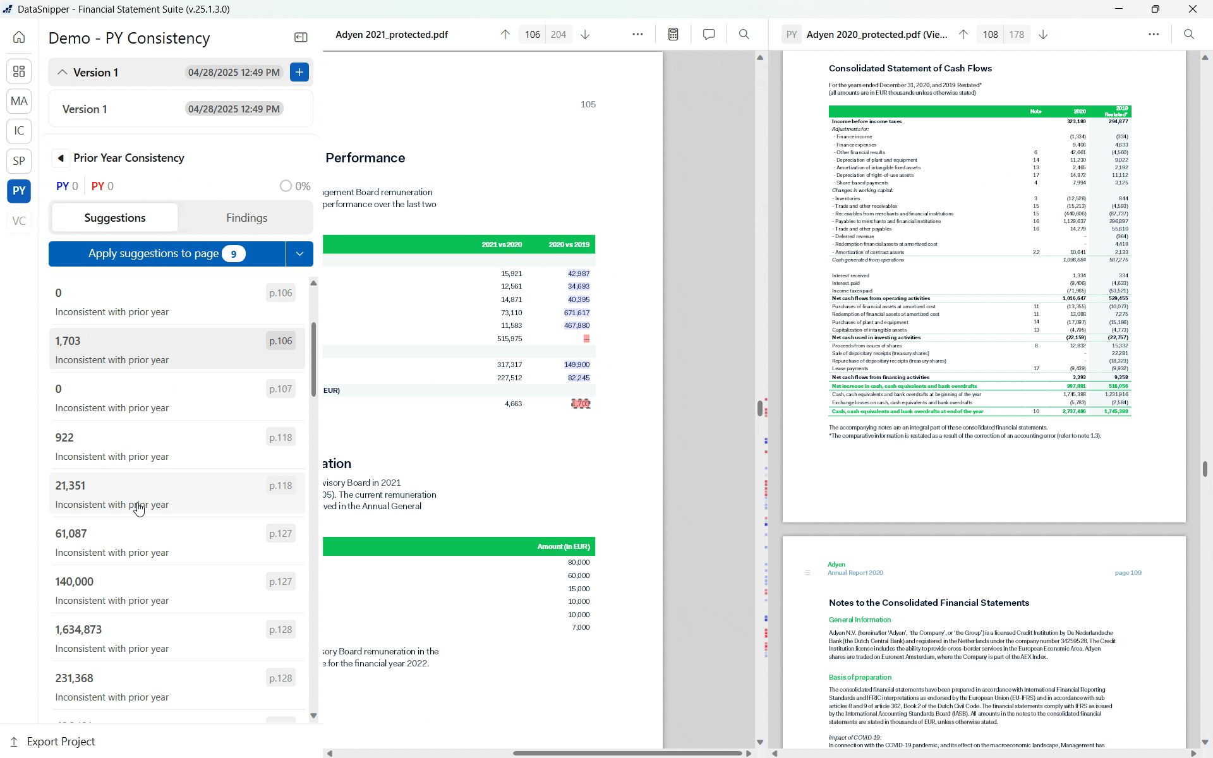Screen dimensions: 1213x758
Task: Toggle the PY badge on the 2020 document
Action: (x=792, y=34)
